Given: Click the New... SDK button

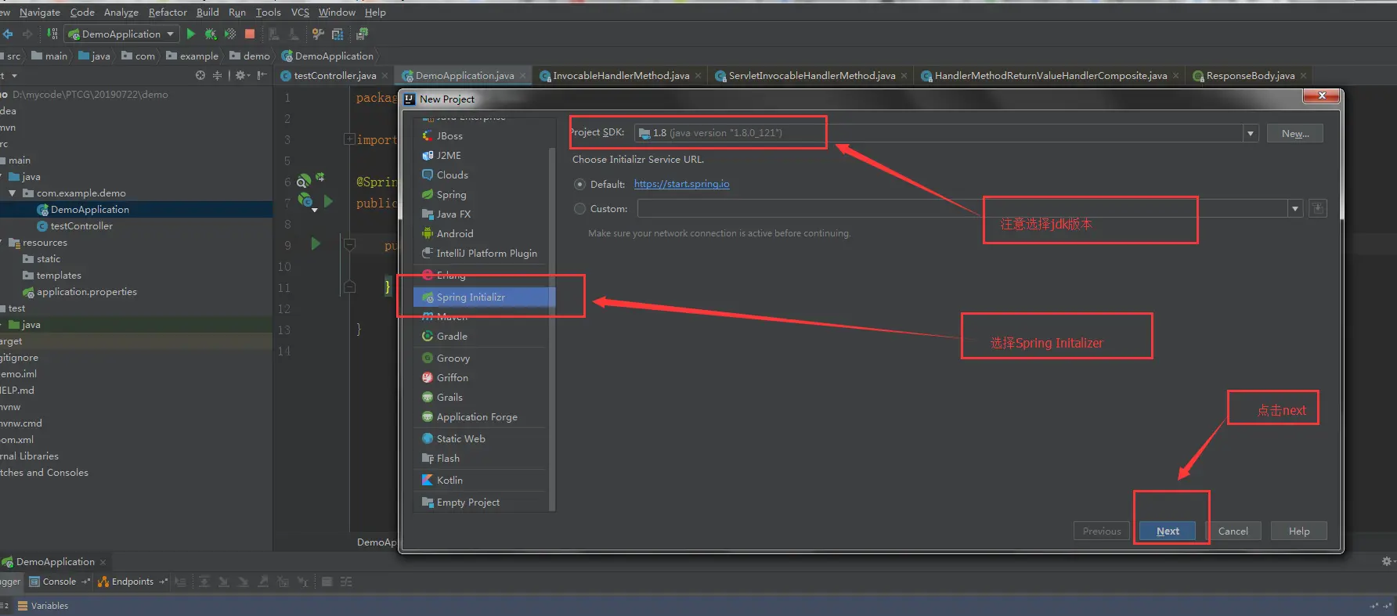Looking at the screenshot, I should [x=1295, y=133].
